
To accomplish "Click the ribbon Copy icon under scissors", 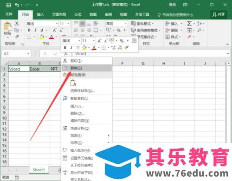I will [x=17, y=30].
